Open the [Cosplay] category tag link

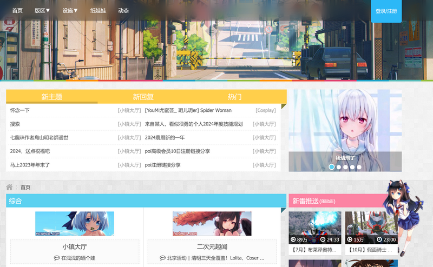pyautogui.click(x=265, y=110)
